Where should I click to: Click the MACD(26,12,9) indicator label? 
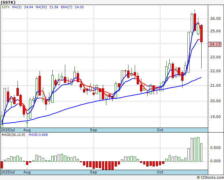click(x=13, y=135)
